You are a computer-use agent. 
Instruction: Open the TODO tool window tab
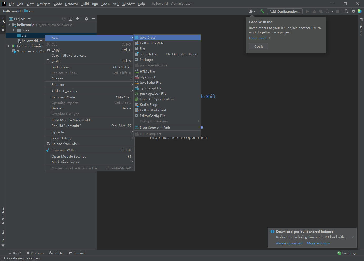[15, 253]
